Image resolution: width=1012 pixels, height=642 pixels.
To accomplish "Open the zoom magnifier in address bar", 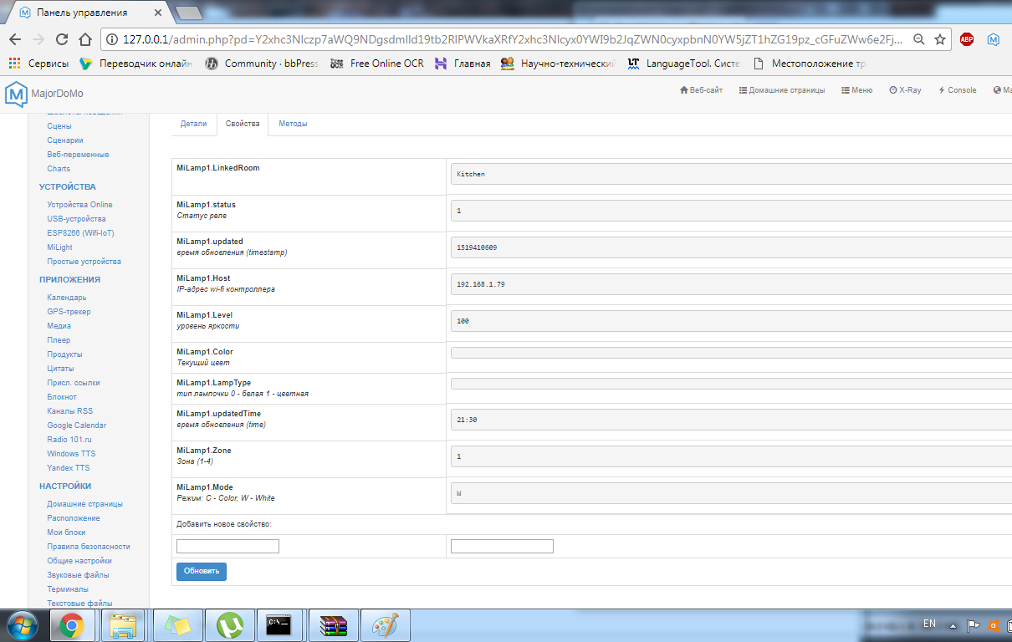I will point(919,39).
